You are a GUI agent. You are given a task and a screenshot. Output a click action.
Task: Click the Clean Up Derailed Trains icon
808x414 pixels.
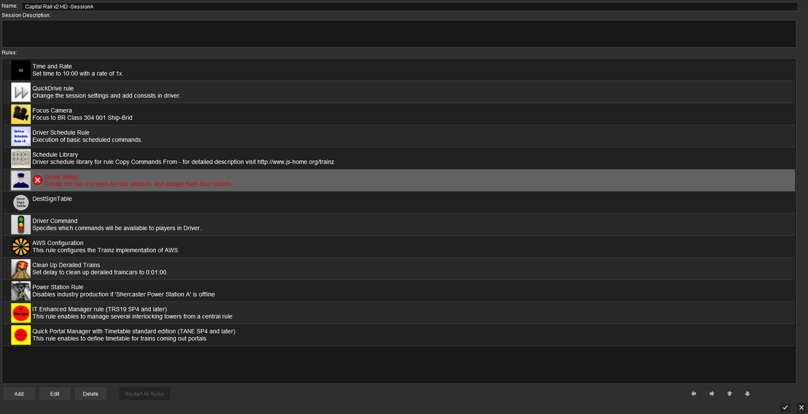click(x=21, y=268)
